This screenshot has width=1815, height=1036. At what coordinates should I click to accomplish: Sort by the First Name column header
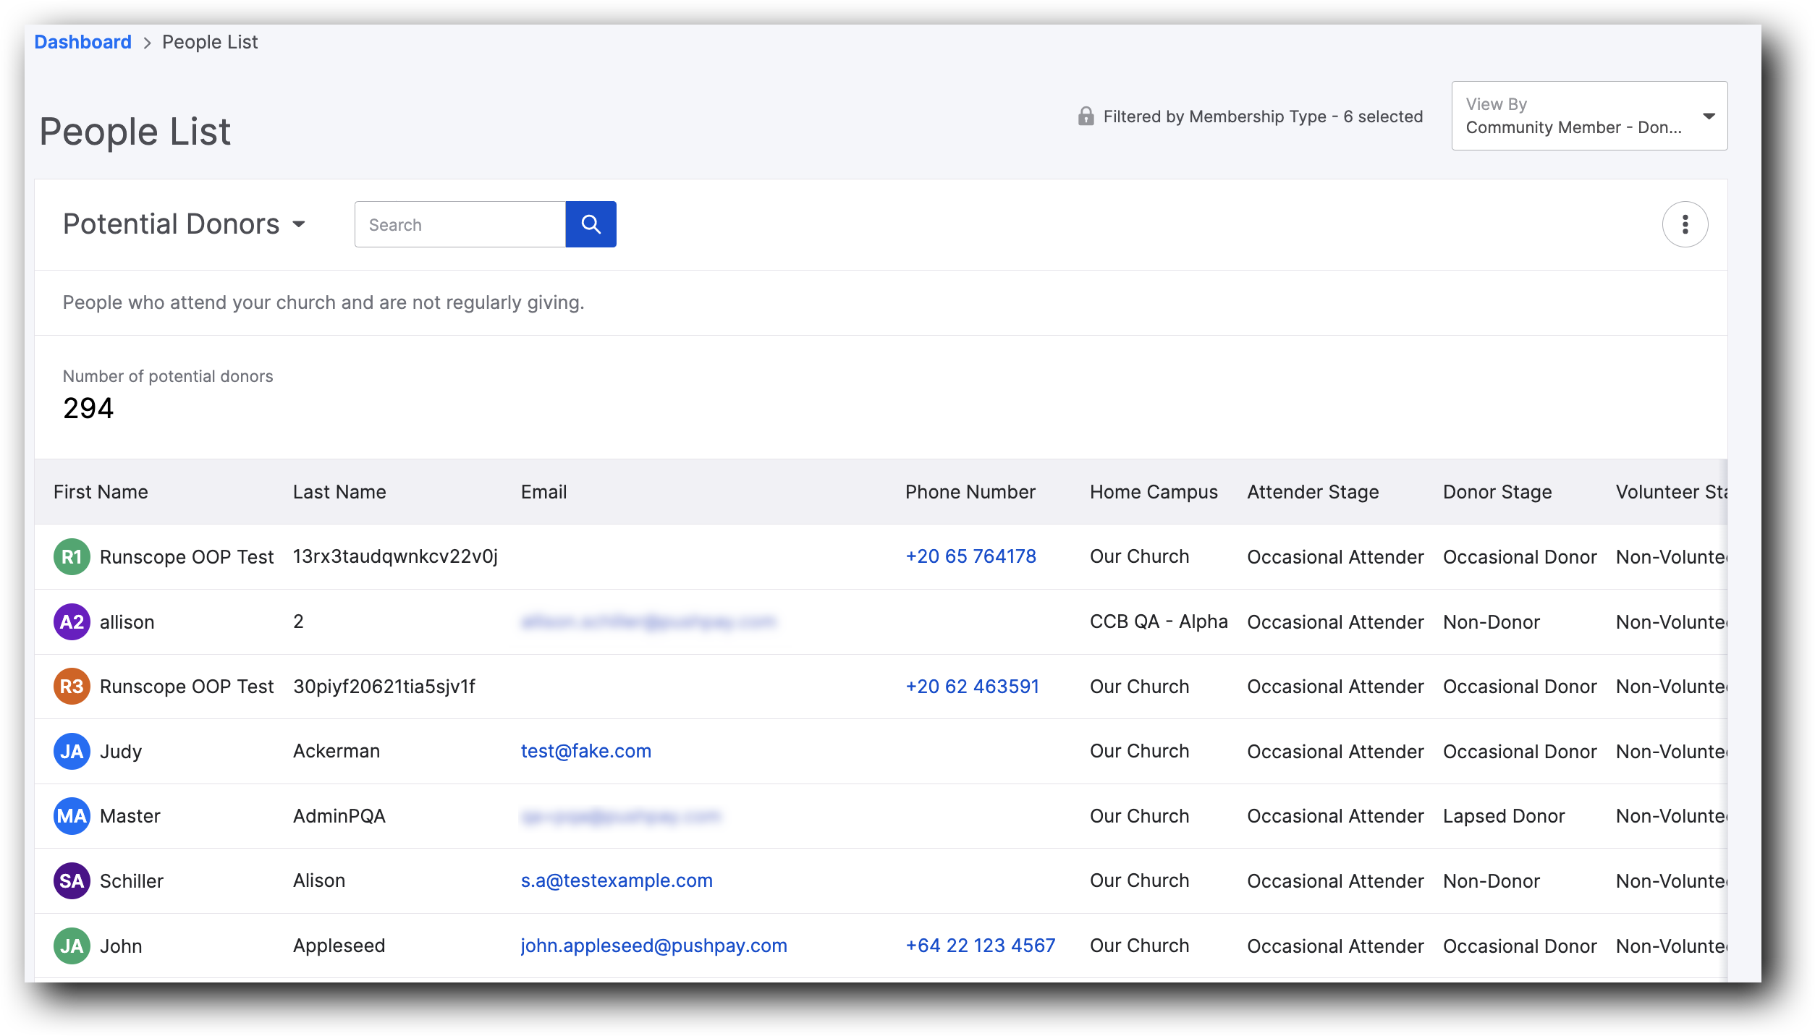point(101,492)
